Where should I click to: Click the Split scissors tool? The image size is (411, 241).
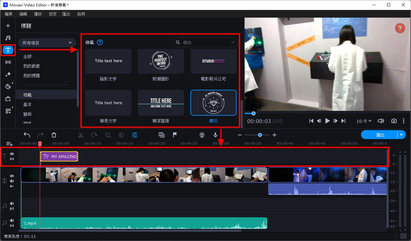81,135
